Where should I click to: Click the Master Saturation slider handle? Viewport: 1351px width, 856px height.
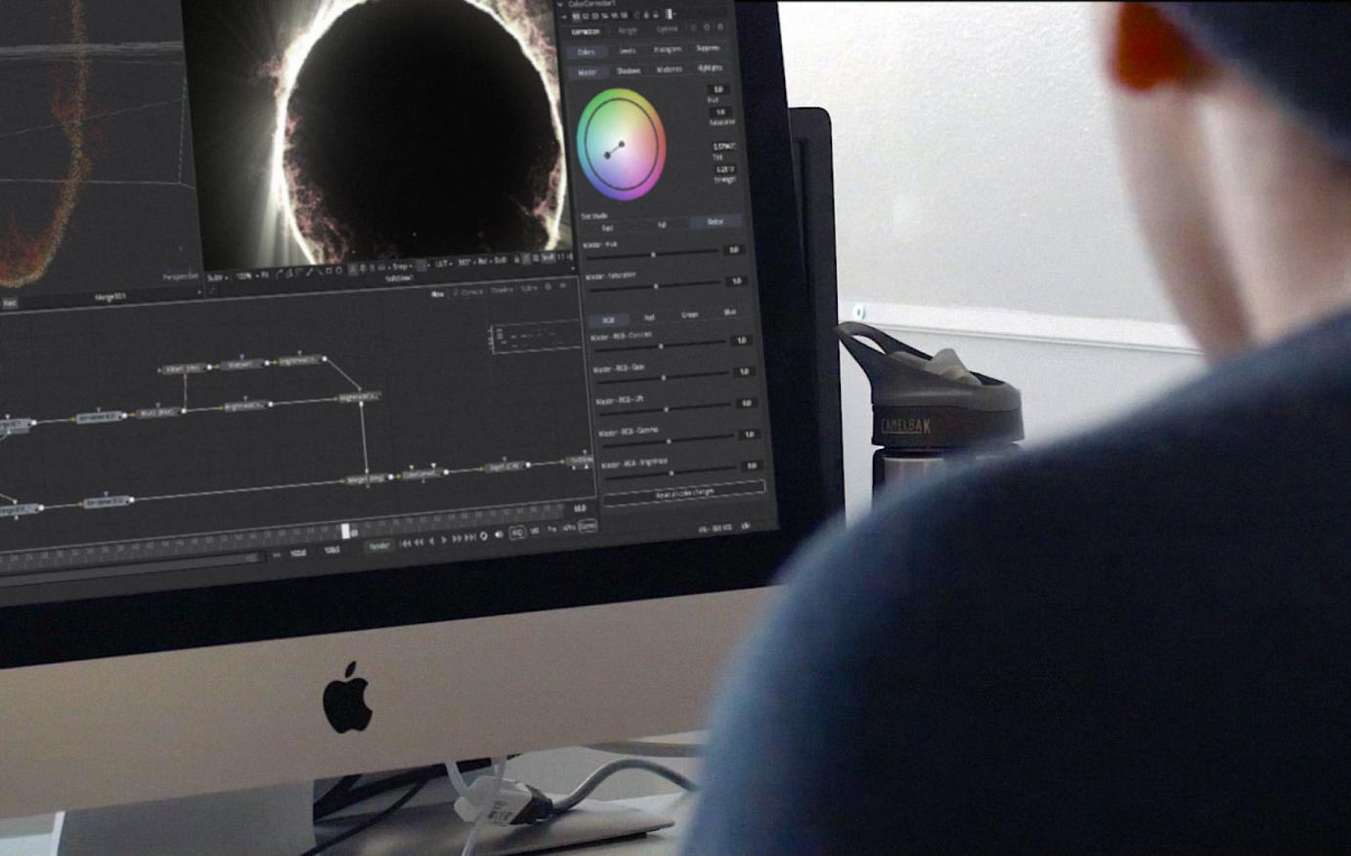point(656,285)
